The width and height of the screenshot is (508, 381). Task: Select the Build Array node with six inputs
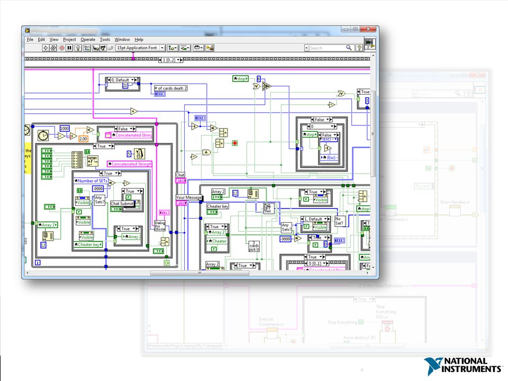(x=77, y=159)
